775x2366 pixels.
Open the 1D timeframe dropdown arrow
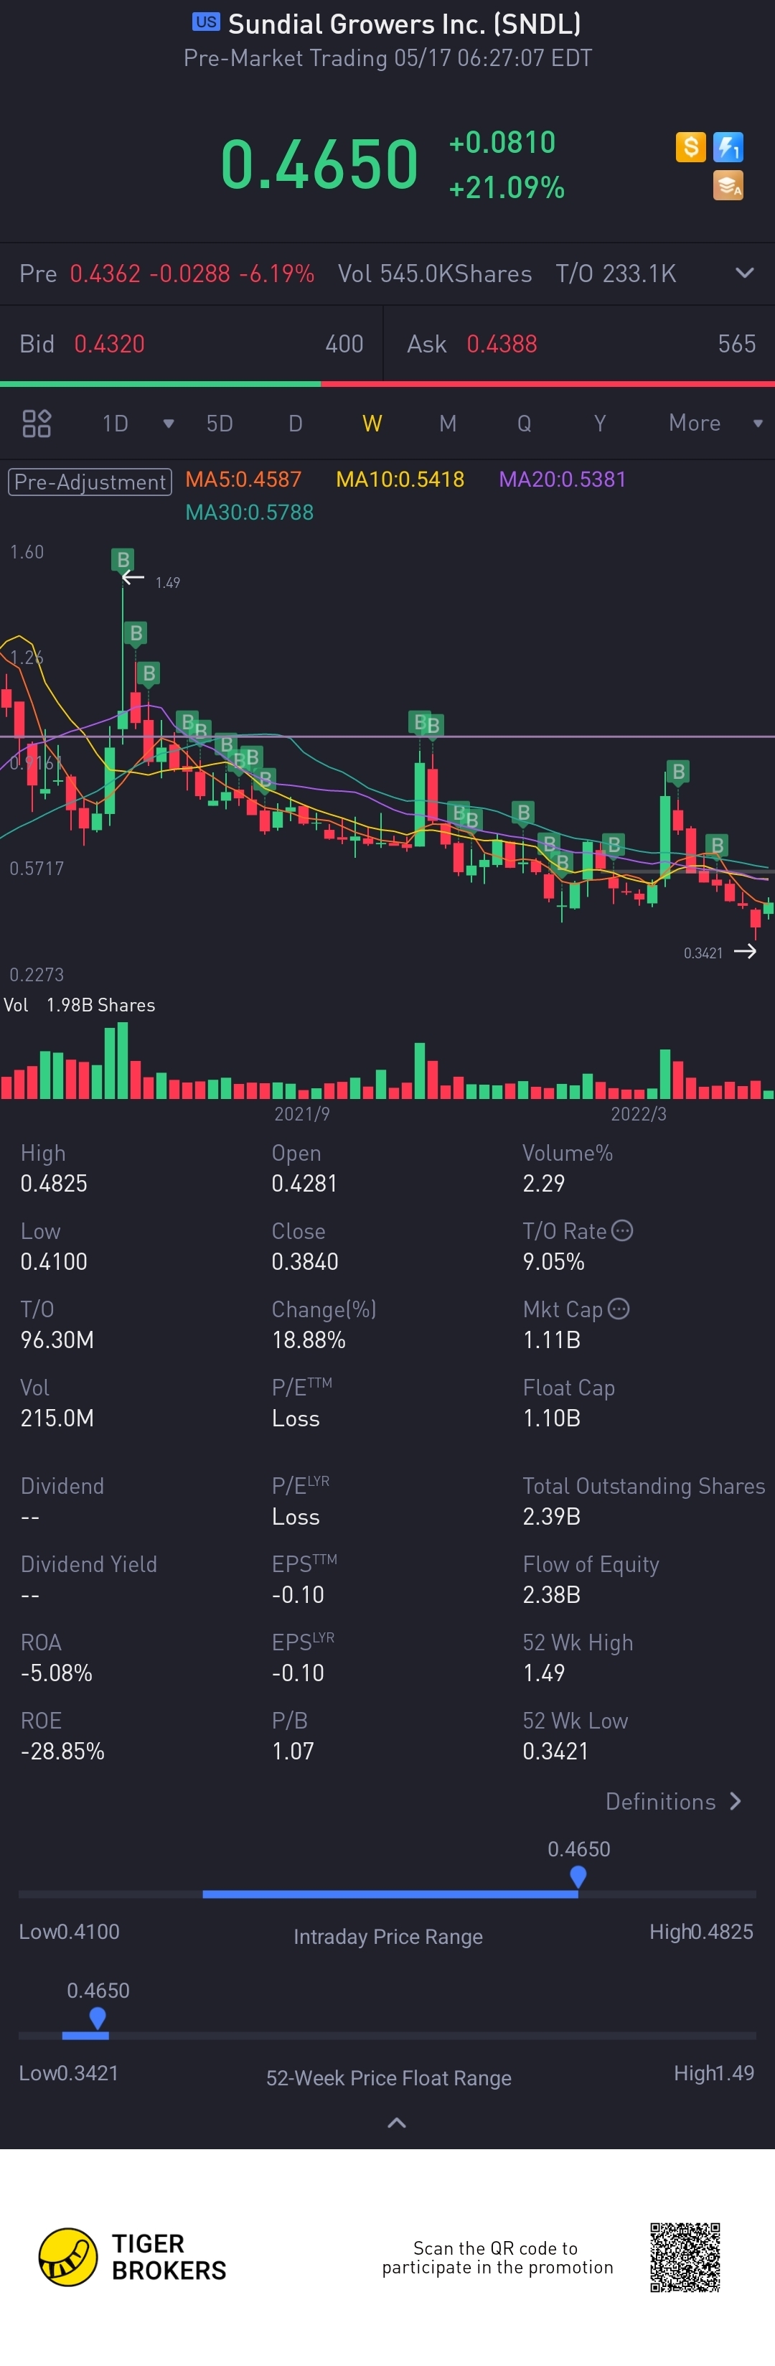tap(168, 424)
